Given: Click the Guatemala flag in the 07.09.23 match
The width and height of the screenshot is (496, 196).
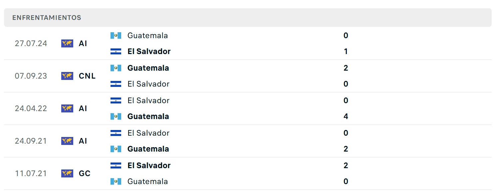Looking at the screenshot, I should click(x=116, y=68).
